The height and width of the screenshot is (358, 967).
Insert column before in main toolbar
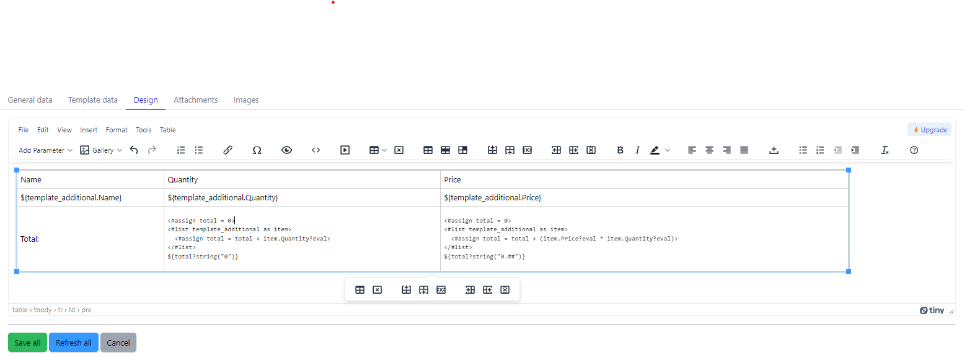(556, 150)
